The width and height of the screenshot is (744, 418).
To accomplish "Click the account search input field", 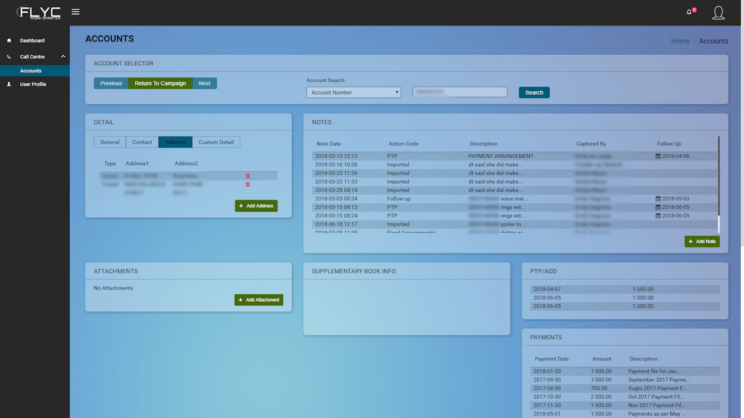I will (459, 92).
